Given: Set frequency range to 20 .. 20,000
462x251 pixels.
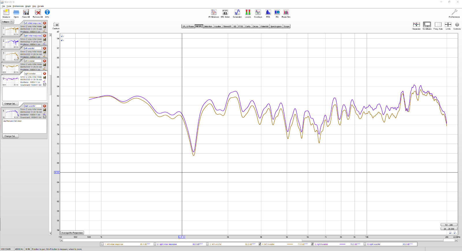Looking at the screenshot, I should (x=449, y=229).
